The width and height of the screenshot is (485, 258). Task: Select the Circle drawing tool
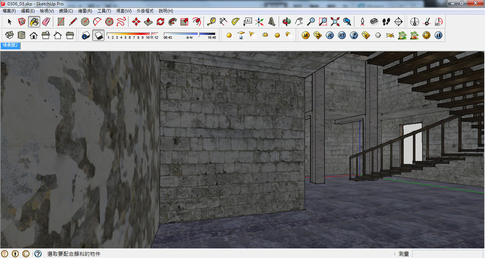(85, 22)
